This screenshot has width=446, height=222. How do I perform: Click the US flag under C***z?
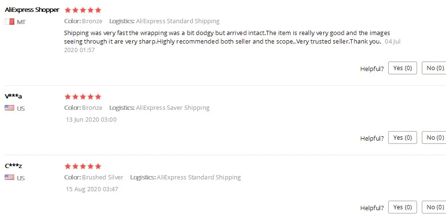click(x=9, y=178)
